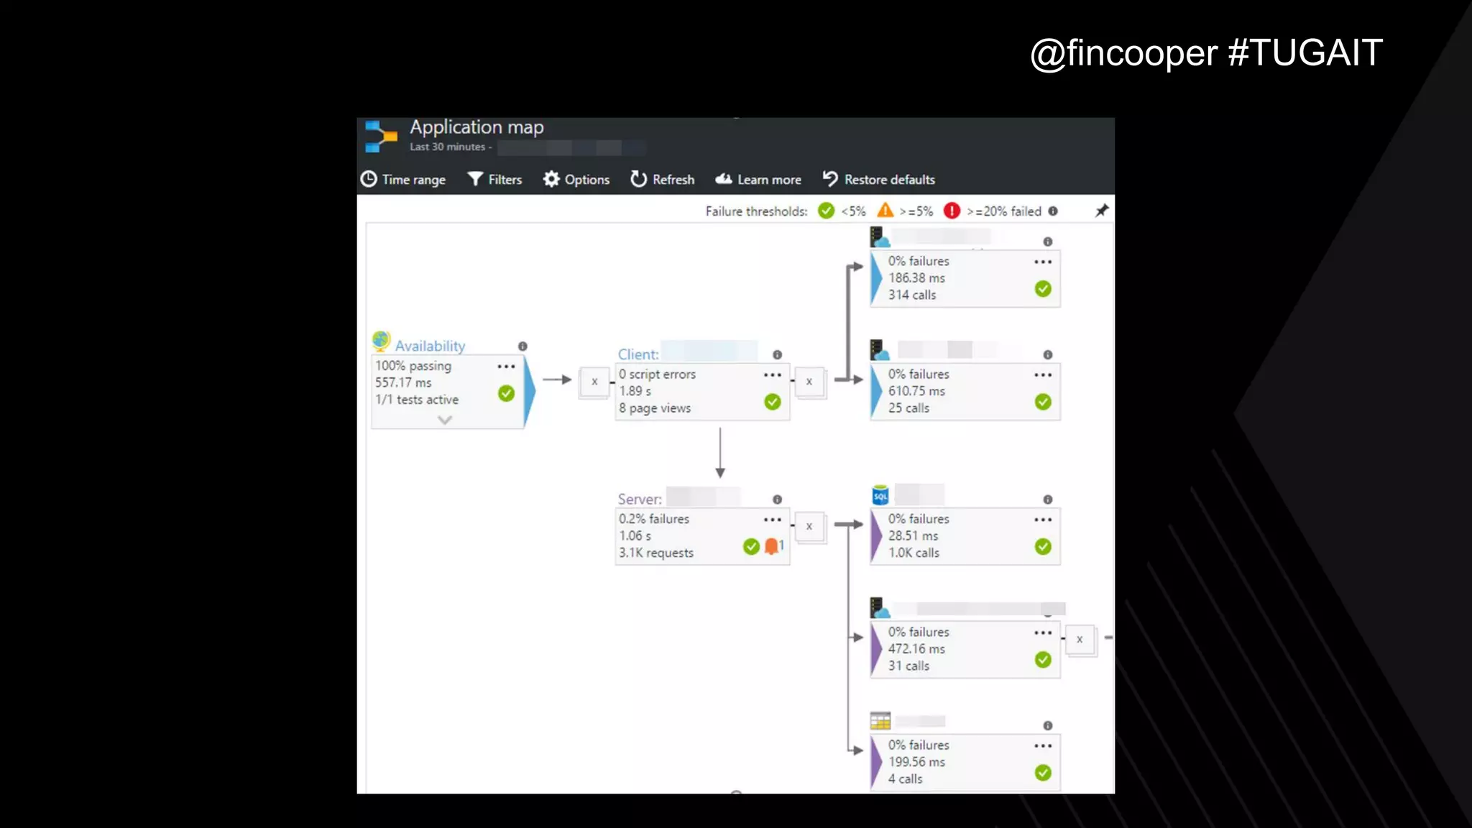Open Client node ellipsis menu

tap(773, 375)
